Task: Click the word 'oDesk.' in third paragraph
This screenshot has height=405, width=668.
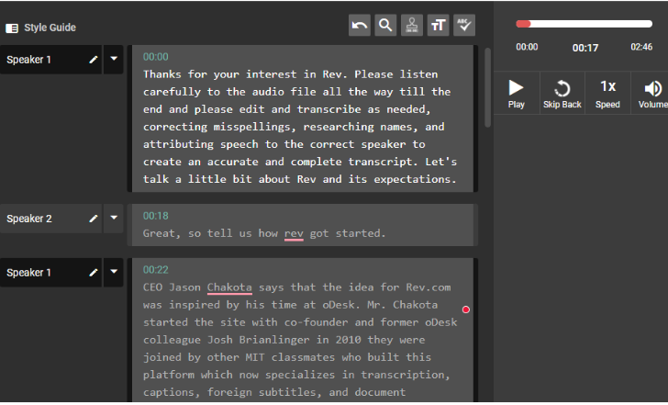Action: (x=341, y=305)
